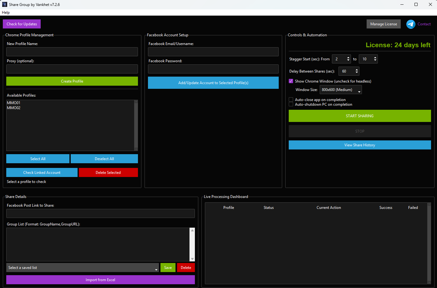The image size is (437, 288).
Task: Click Group List scrollbar down arrow
Action: (192, 259)
